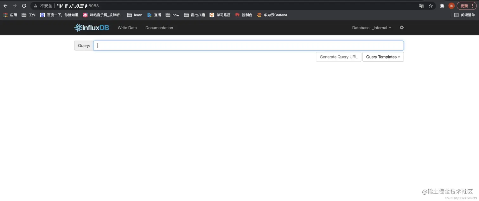Screen dimensions: 479x201
Task: Open the 控制台 Huawei bookmark
Action: (x=244, y=15)
